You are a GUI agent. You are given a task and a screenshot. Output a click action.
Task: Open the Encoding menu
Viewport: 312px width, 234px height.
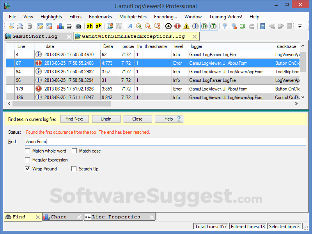[165, 17]
